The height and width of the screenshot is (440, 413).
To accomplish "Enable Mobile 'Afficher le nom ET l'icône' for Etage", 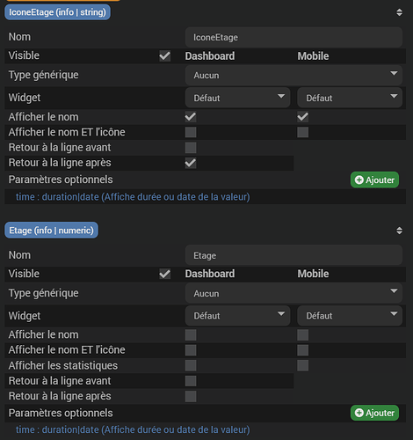I will [303, 350].
